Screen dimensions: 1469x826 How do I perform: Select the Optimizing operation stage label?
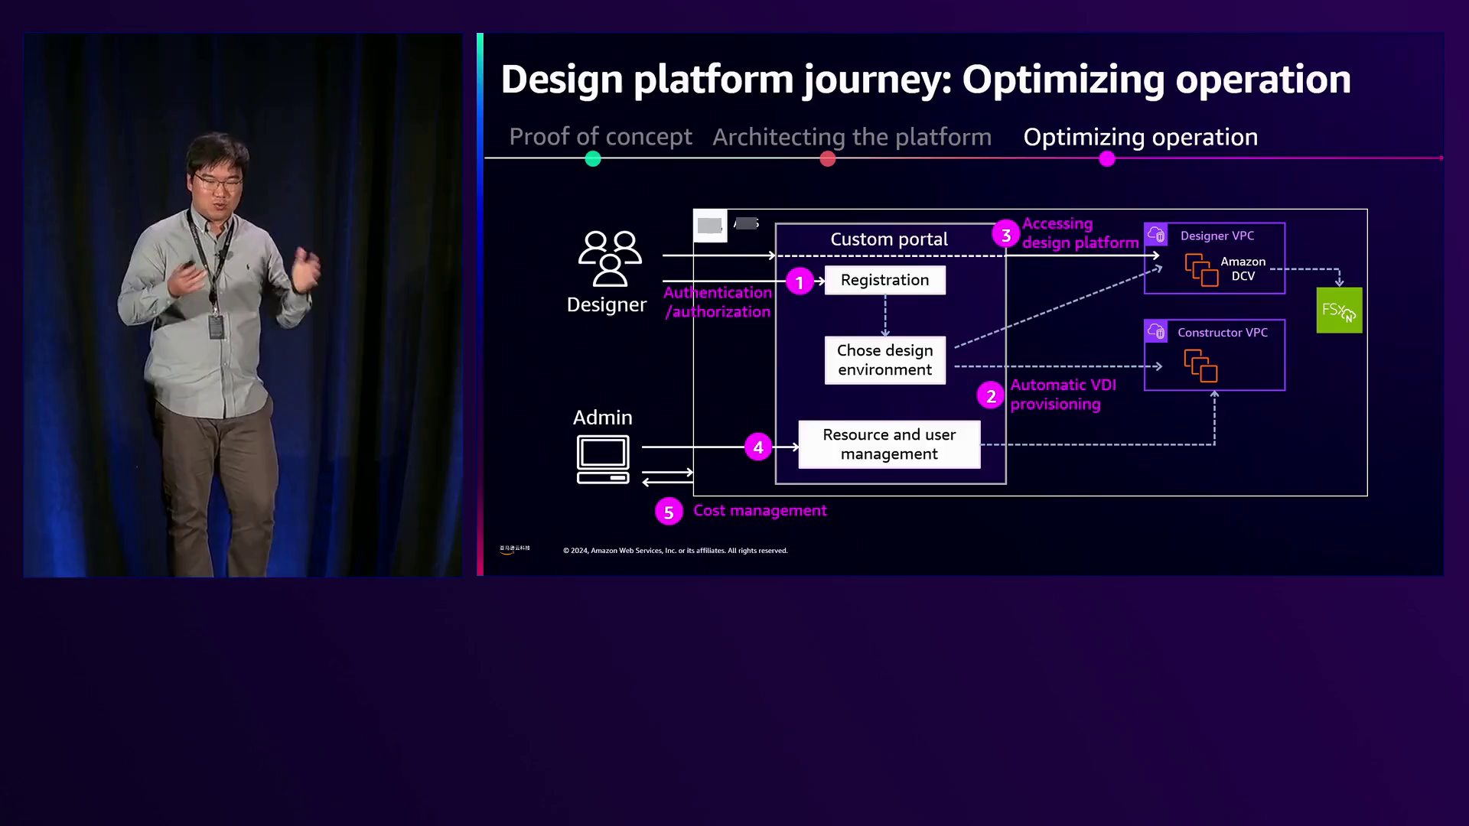[x=1140, y=137]
